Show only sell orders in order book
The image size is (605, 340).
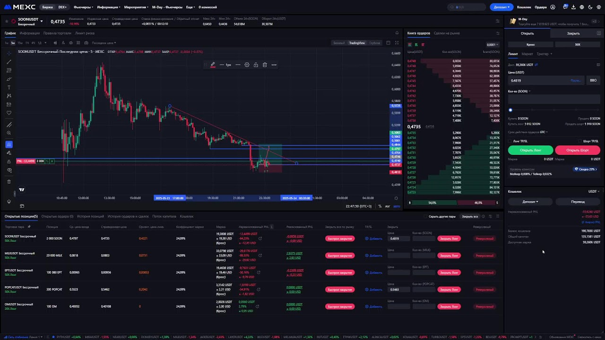pyautogui.click(x=423, y=45)
